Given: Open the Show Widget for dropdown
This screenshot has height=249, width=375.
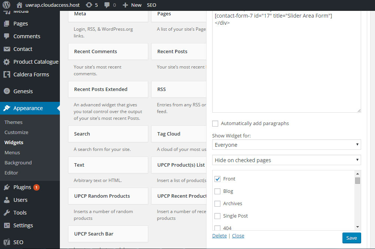Looking at the screenshot, I should click(286, 145).
